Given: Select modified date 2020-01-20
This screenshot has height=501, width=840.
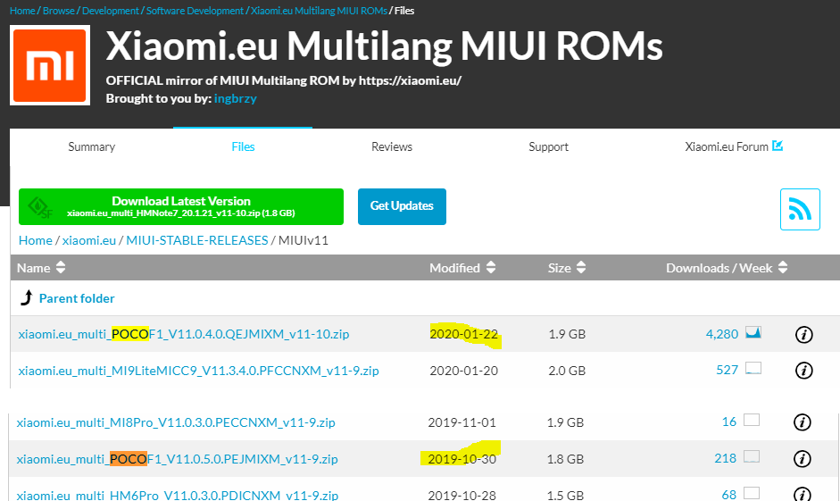Looking at the screenshot, I should pyautogui.click(x=464, y=371).
